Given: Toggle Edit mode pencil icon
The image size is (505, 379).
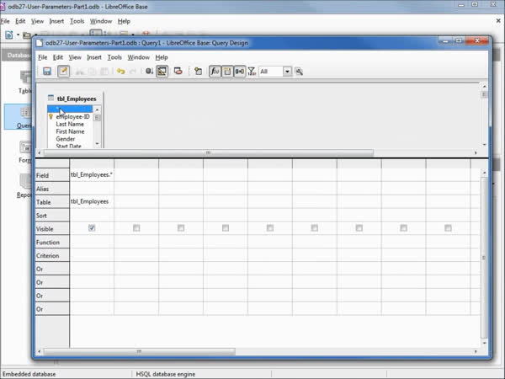Looking at the screenshot, I should (63, 72).
